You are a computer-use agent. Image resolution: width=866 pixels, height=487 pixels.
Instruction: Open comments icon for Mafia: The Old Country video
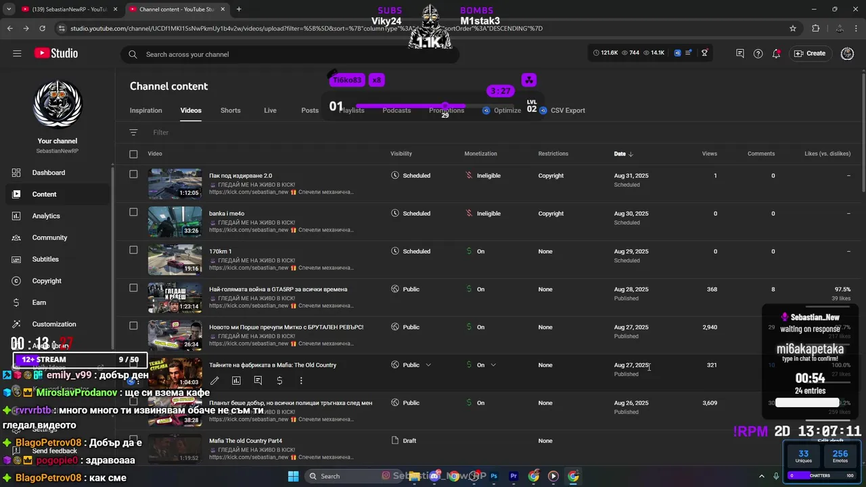tap(258, 381)
